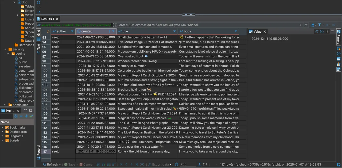Open author column sort dropdown
This screenshot has height=168, width=342.
72,31
